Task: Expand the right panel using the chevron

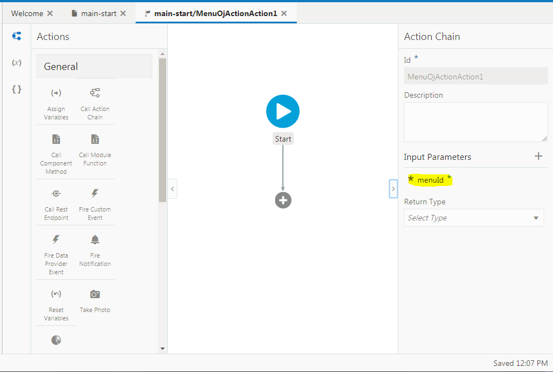Action: coord(393,189)
